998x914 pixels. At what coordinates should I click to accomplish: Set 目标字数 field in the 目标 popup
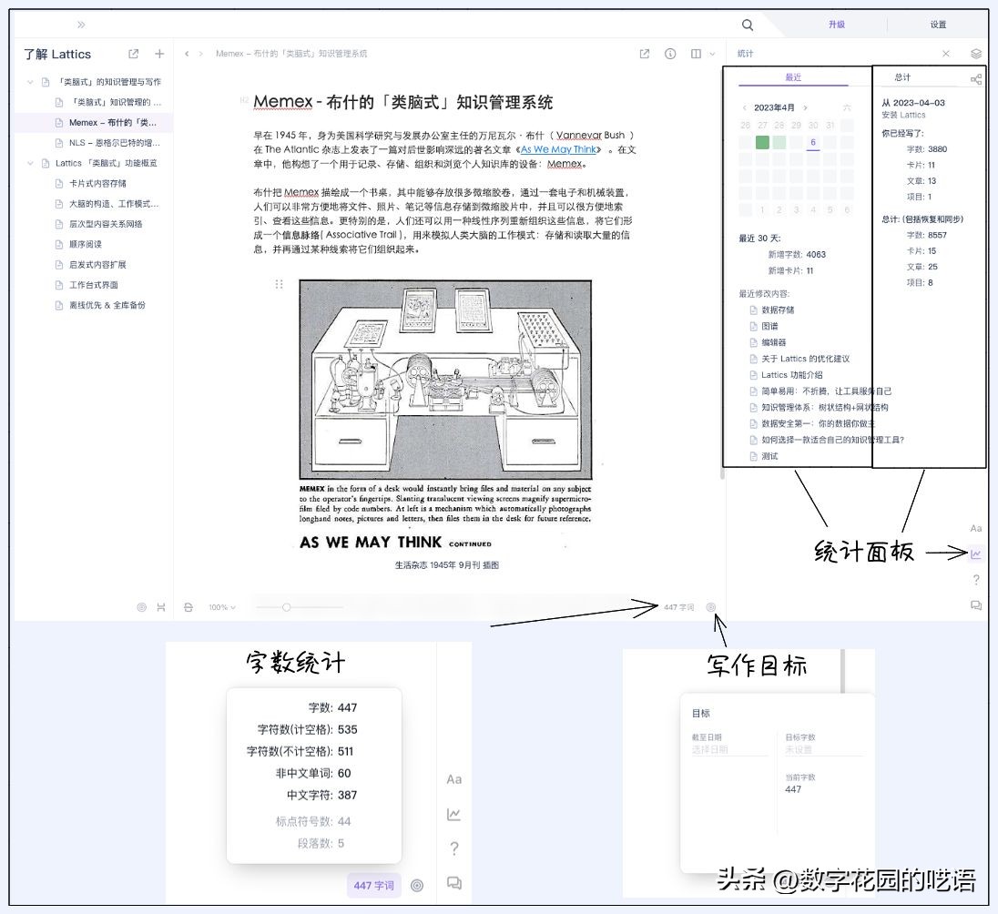tap(823, 750)
